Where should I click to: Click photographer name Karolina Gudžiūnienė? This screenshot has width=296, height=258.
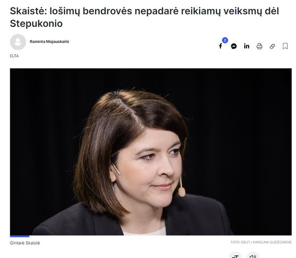(272, 242)
